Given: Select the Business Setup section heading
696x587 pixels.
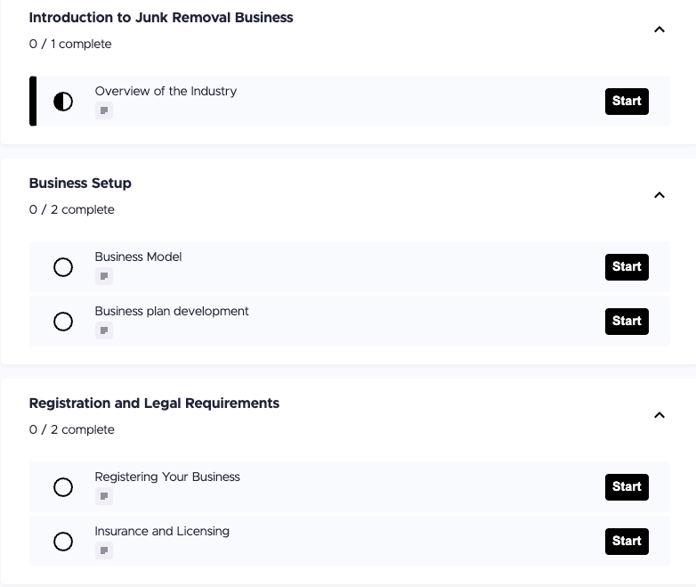Looking at the screenshot, I should [x=80, y=183].
